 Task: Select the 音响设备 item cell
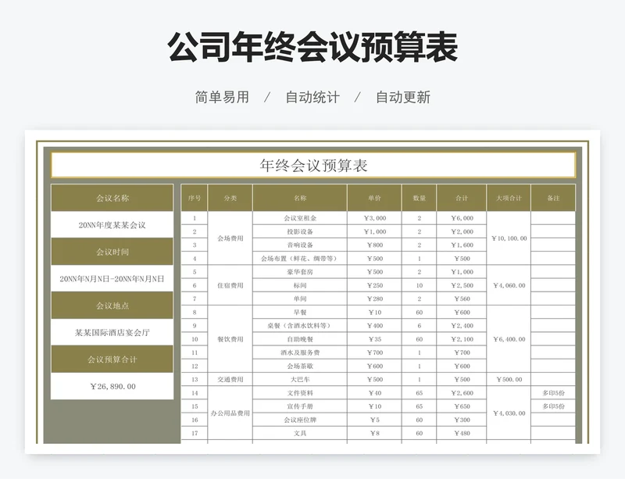(x=300, y=245)
